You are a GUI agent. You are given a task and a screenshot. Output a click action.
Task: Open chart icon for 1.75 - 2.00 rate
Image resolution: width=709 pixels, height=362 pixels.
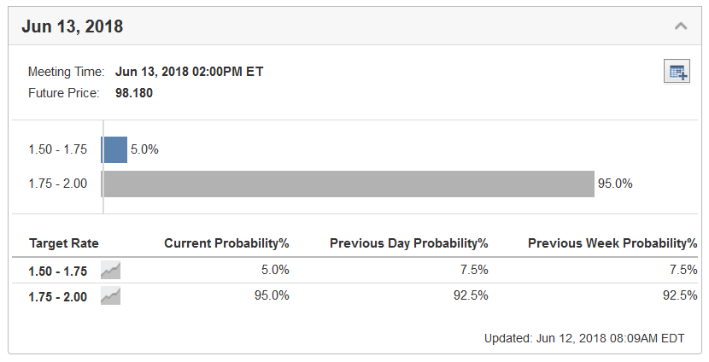coord(110,296)
